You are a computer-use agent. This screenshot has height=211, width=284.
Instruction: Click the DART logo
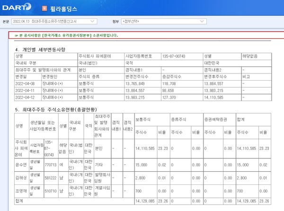17,7
